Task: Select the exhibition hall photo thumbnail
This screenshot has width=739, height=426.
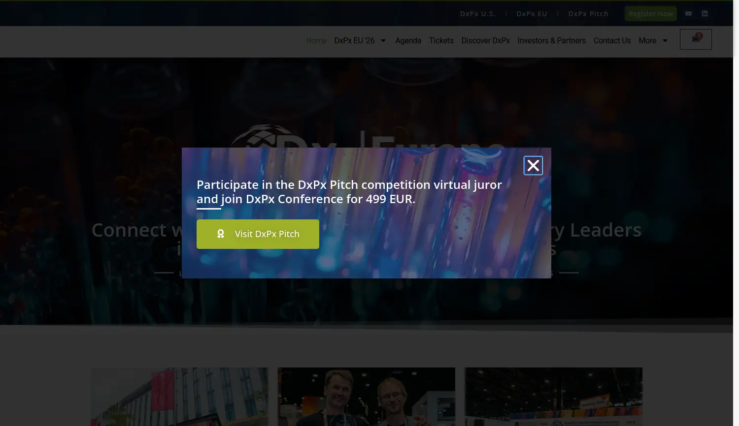Action: click(553, 396)
